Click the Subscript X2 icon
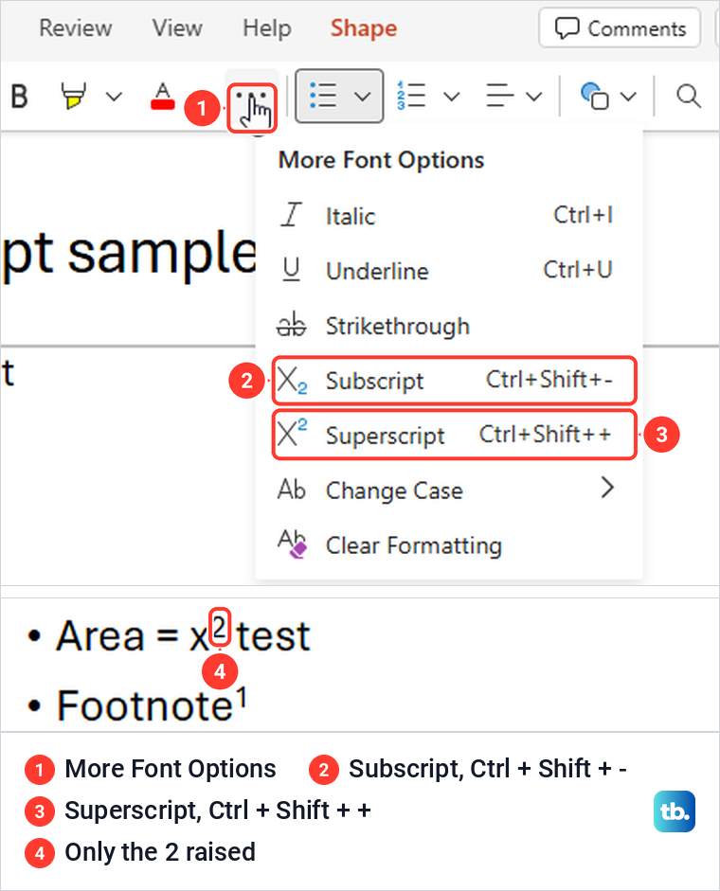 pyautogui.click(x=293, y=381)
